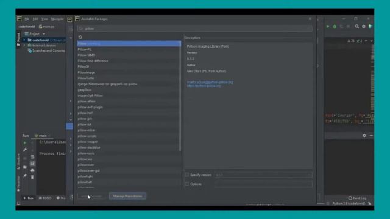Click the wrench icon in Run panel

pyautogui.click(x=25, y=150)
